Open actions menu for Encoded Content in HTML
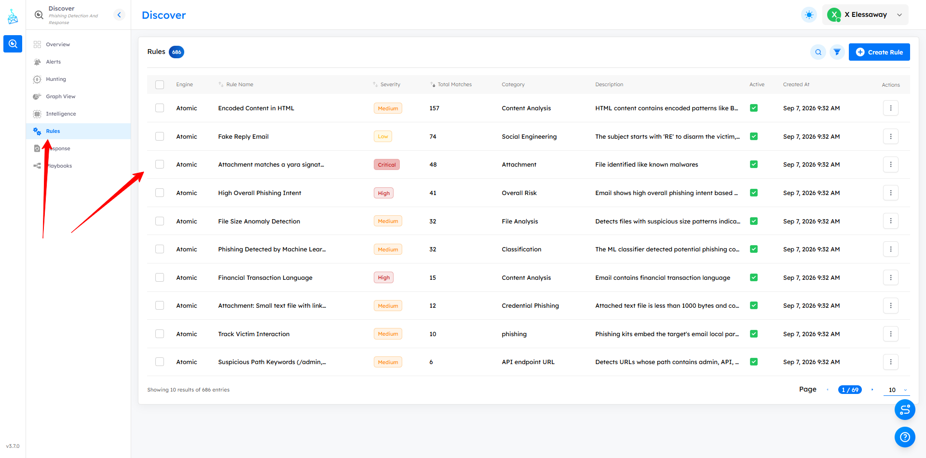 click(891, 108)
